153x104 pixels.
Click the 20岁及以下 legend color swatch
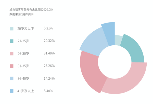click(11, 29)
